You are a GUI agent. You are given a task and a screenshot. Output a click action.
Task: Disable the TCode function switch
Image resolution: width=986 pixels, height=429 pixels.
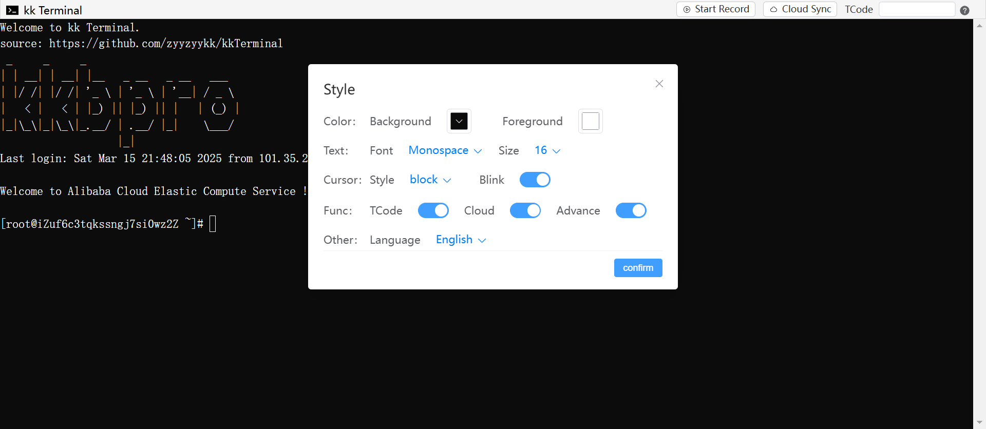tap(433, 210)
